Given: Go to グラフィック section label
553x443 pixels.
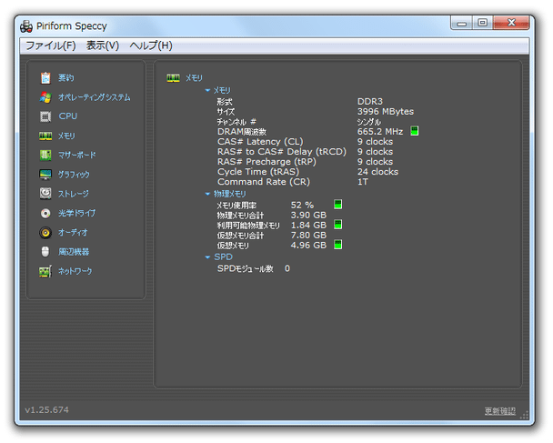Looking at the screenshot, I should click(x=74, y=175).
